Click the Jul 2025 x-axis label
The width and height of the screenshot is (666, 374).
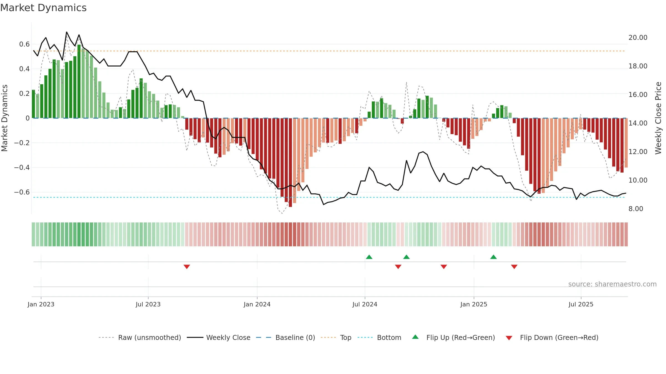click(581, 304)
